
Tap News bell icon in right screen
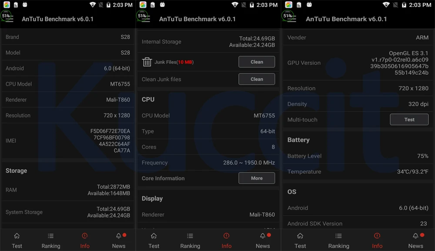pyautogui.click(x=415, y=236)
